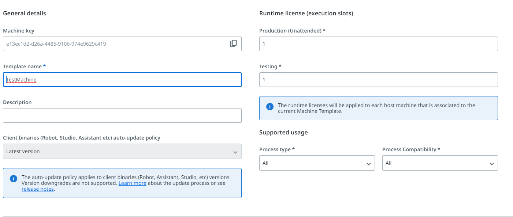Click the auto-update policy label text
This screenshot has height=217, width=513.
point(82,138)
